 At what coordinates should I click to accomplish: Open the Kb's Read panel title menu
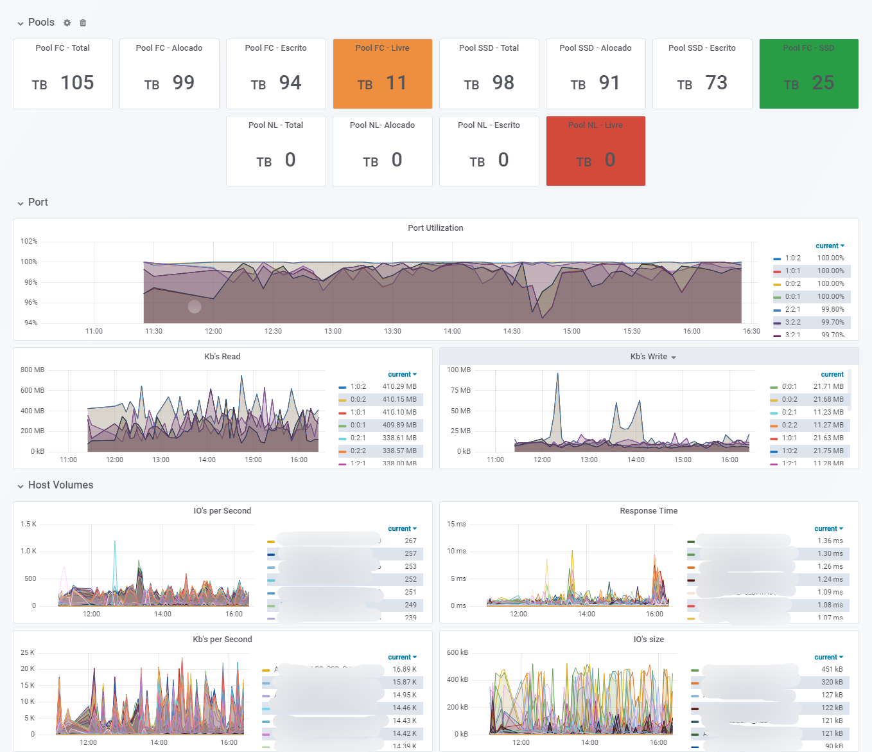222,357
